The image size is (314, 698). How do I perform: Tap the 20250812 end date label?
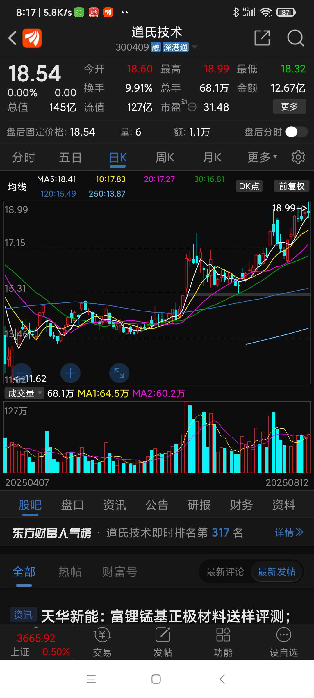click(x=287, y=483)
